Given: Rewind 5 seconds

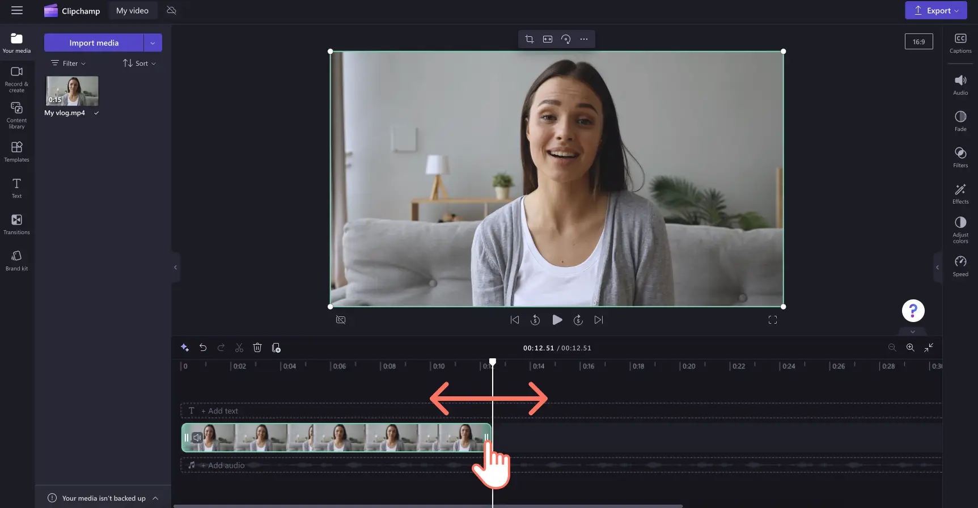Looking at the screenshot, I should pyautogui.click(x=535, y=320).
